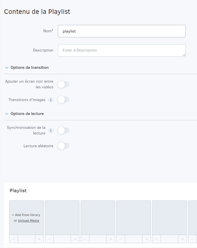Click the plus icon under fourth playlist slot
197x248 pixels.
[x=146, y=239]
